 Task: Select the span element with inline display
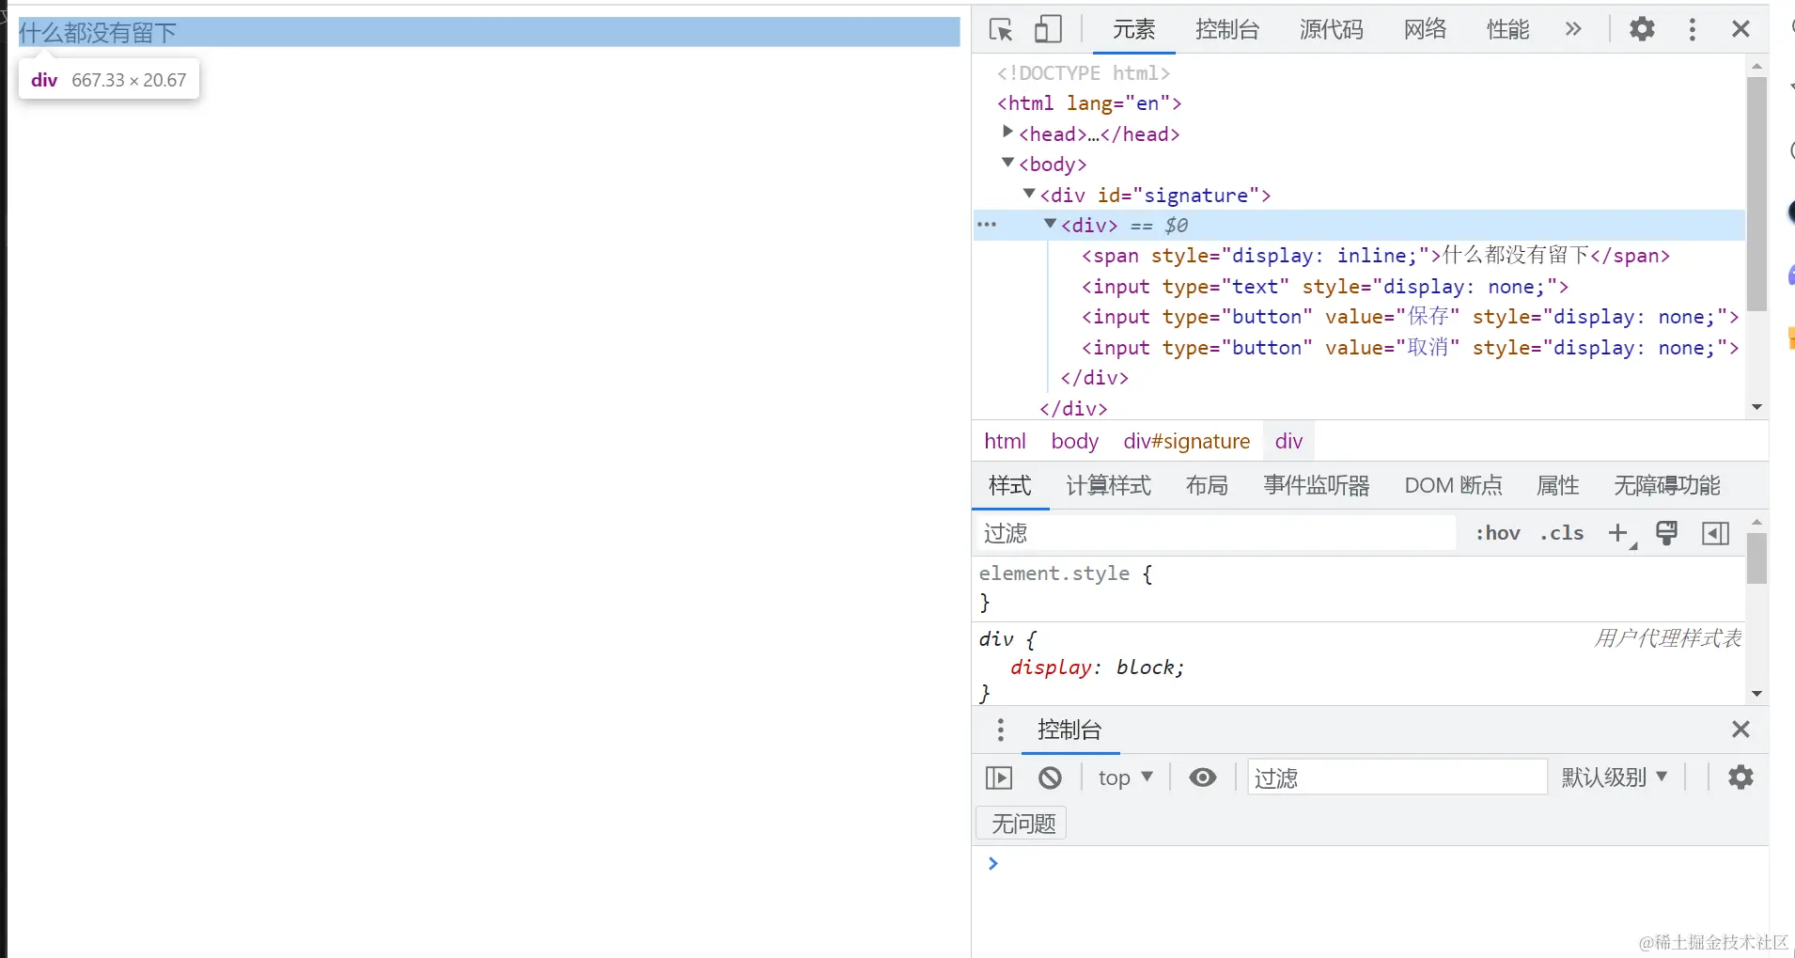coord(1376,256)
